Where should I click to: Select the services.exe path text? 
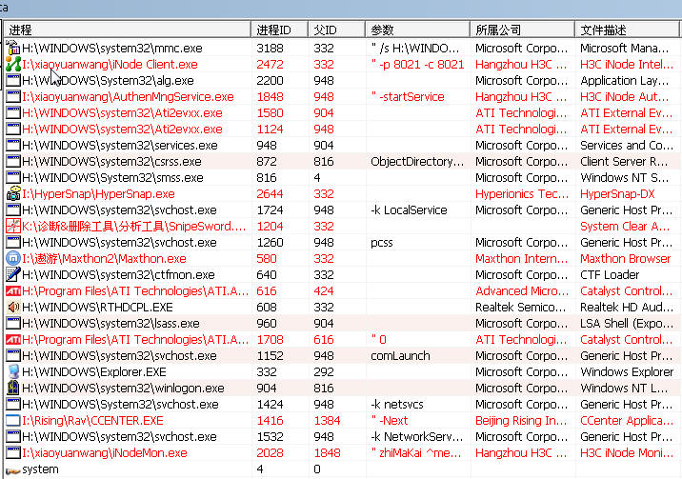pos(120,145)
